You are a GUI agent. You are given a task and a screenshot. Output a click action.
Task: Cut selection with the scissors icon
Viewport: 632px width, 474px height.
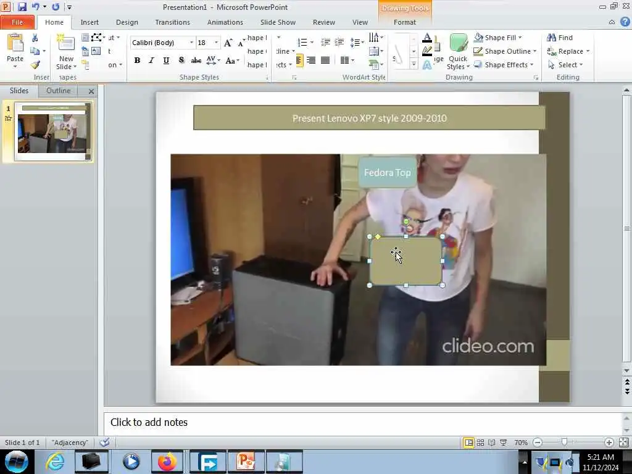[35, 38]
